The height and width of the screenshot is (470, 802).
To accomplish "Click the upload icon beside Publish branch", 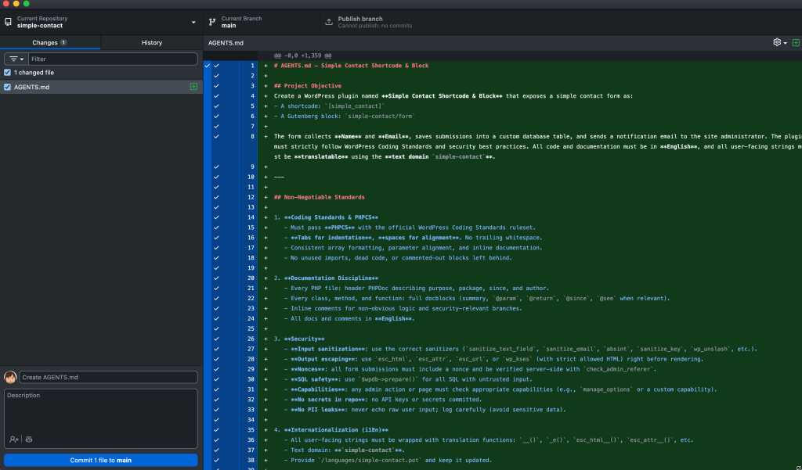I will tap(329, 22).
